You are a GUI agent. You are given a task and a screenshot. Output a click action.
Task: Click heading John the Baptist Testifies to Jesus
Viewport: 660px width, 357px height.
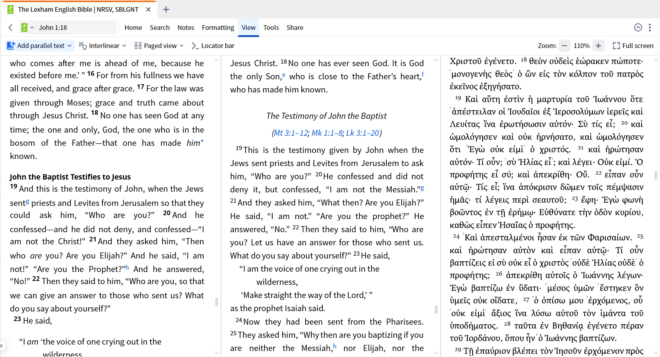point(70,177)
